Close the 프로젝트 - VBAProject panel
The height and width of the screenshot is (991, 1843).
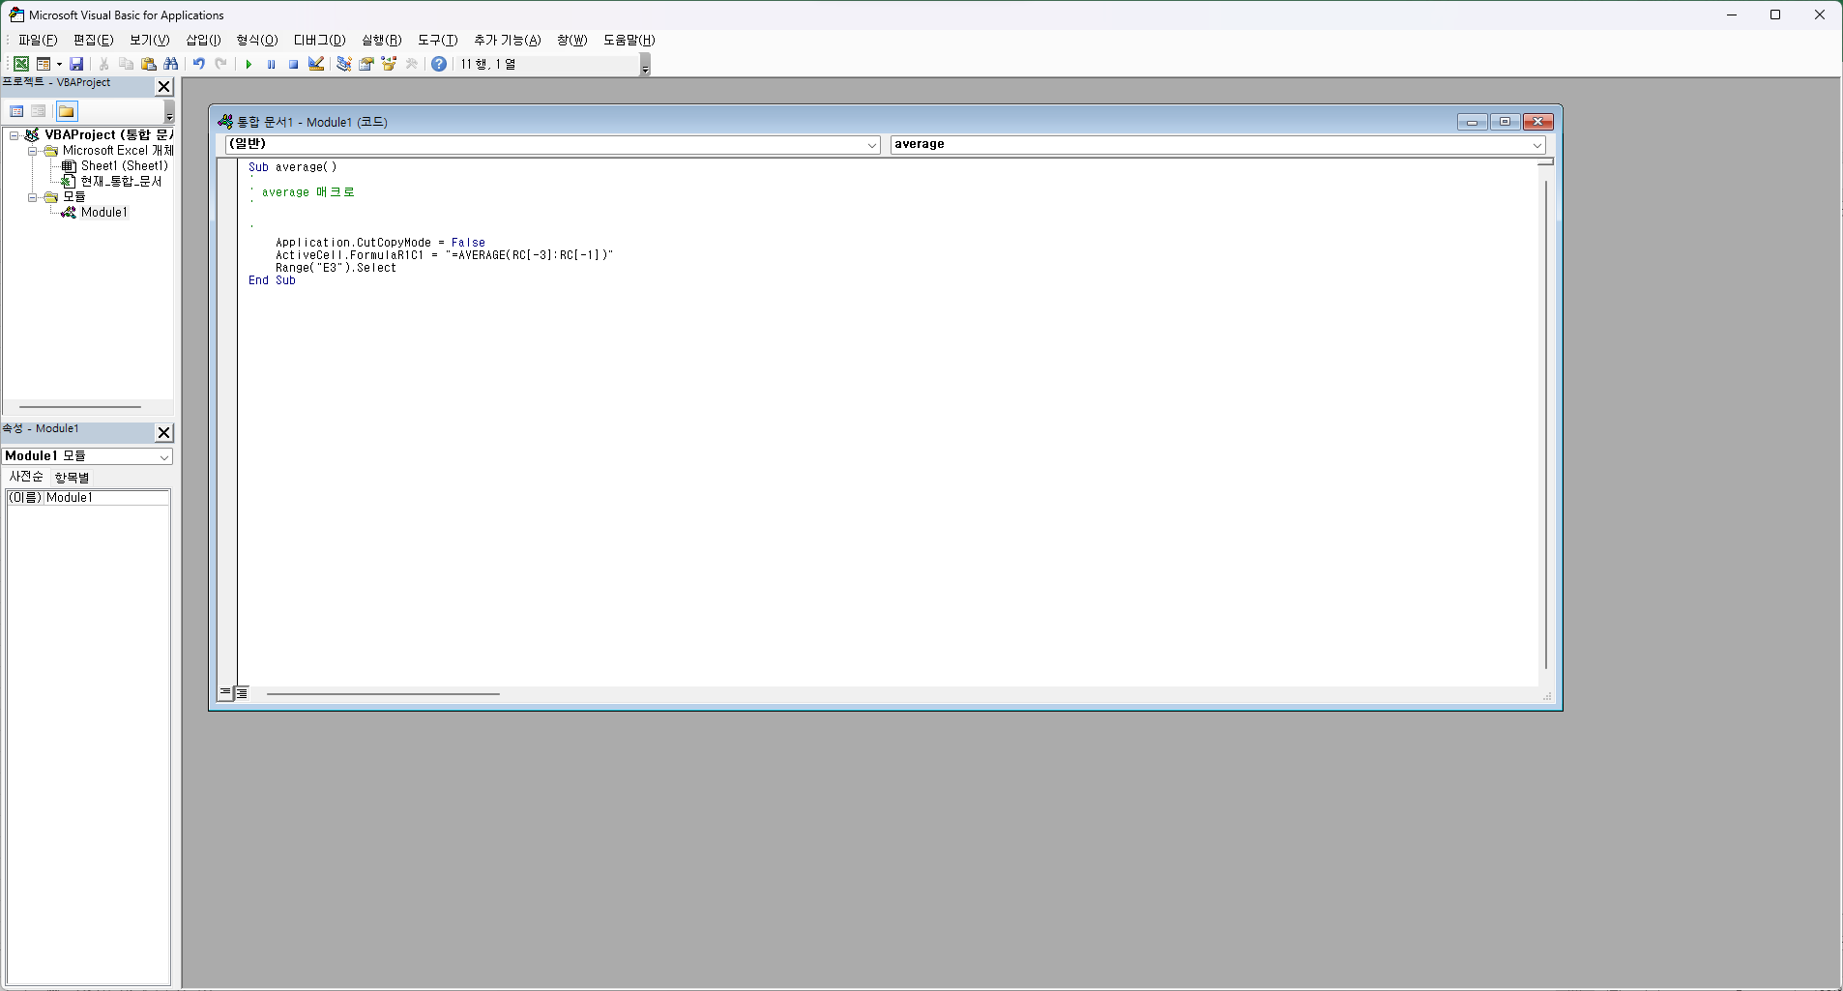164,86
